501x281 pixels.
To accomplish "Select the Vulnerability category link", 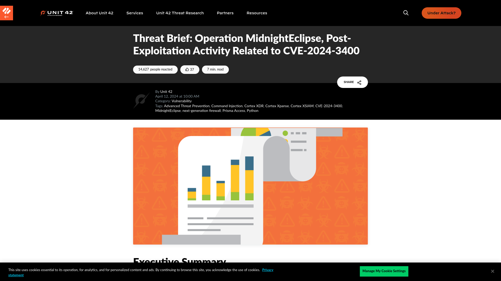I will pyautogui.click(x=182, y=101).
